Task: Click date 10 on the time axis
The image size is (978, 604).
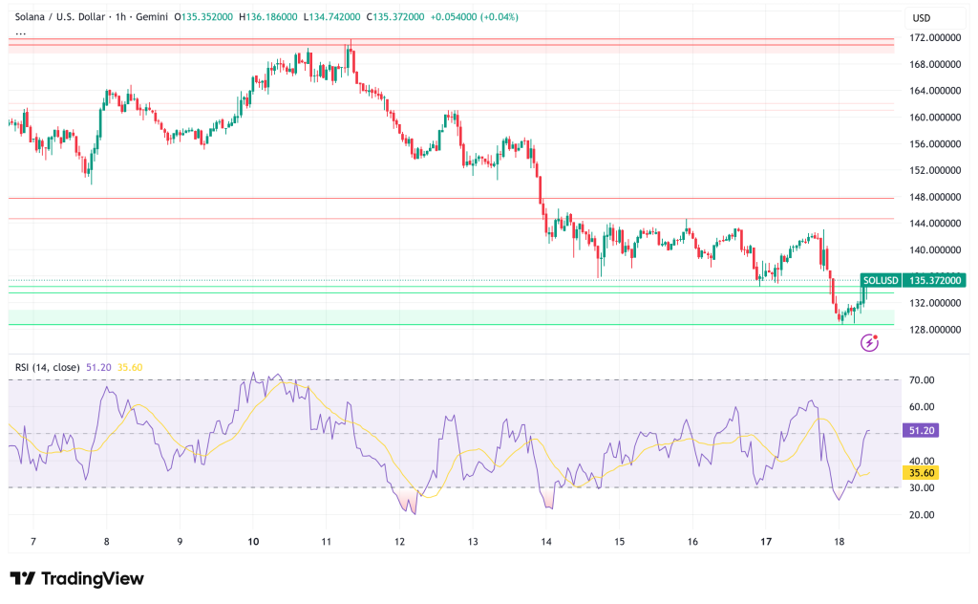Action: pos(253,542)
